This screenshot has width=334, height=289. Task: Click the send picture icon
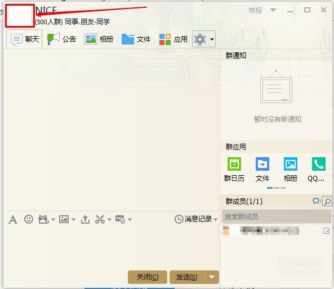64,219
